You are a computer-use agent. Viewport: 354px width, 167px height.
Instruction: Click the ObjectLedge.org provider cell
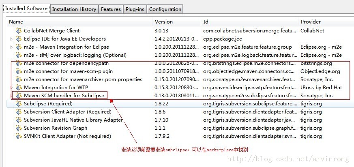[320, 71]
